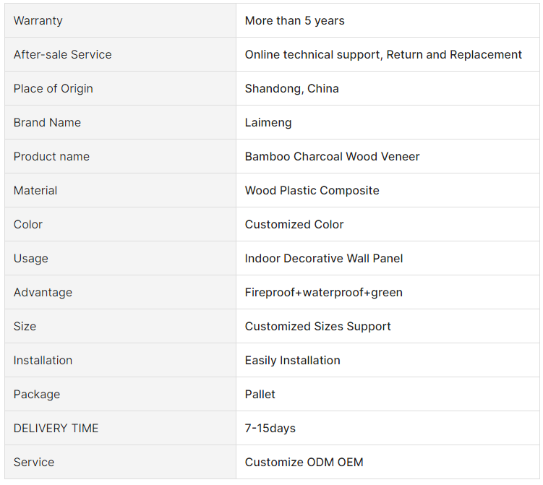Select the '7-15days' delivery value
The image size is (543, 485).
click(270, 429)
